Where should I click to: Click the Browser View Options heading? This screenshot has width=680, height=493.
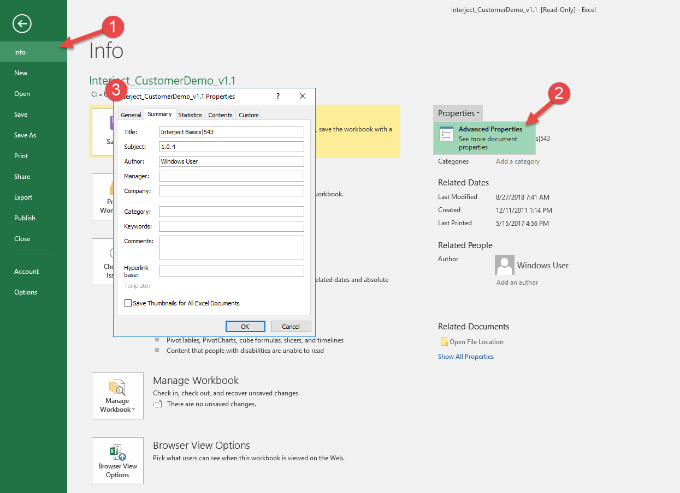coord(202,446)
